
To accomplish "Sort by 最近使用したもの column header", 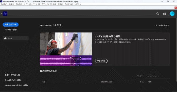I will click(107, 82).
